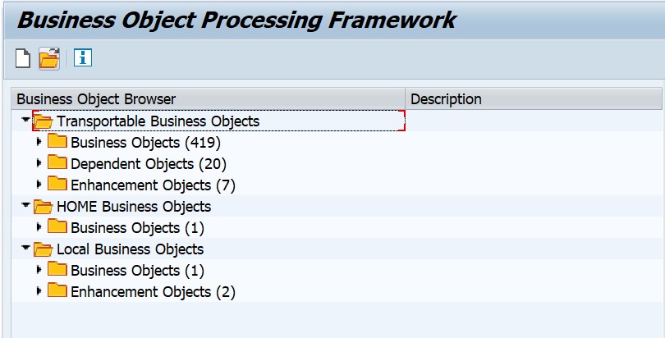Select Enhancement Objects (2) tree item

click(x=153, y=292)
